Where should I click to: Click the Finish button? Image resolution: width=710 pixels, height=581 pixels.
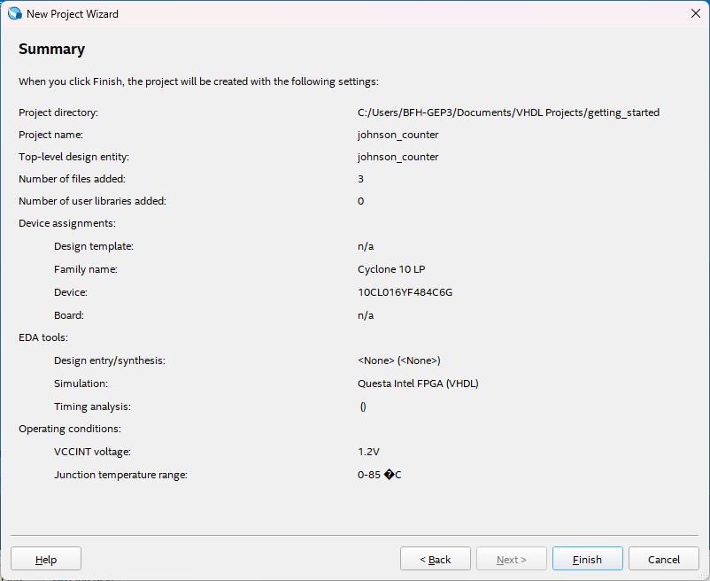[587, 559]
